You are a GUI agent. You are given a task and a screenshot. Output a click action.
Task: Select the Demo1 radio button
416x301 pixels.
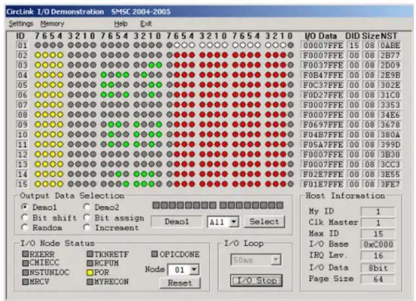click(25, 207)
